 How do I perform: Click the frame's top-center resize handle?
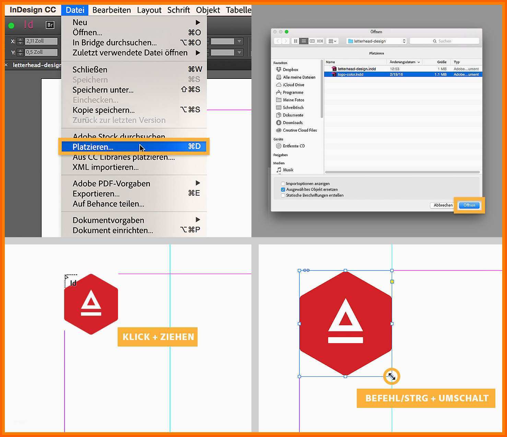pos(345,270)
